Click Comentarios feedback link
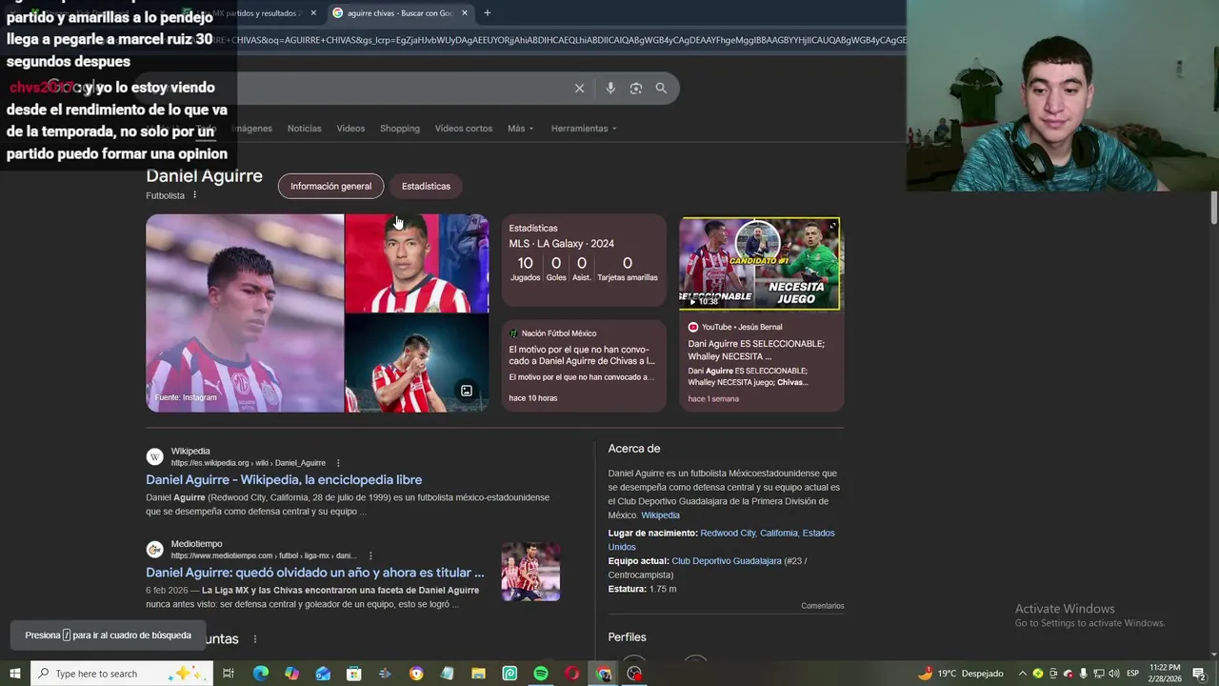Viewport: 1219px width, 686px height. pyautogui.click(x=823, y=606)
